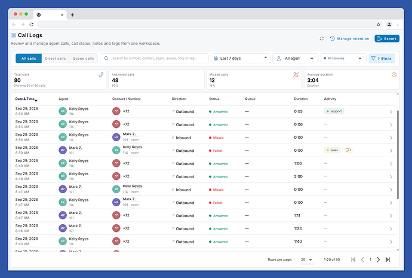Focus the call search field
Screen dimensions: 412x278
(154, 58)
